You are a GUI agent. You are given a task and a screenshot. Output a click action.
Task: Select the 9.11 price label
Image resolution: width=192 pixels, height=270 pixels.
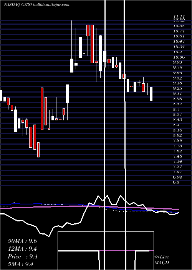(x=177, y=94)
